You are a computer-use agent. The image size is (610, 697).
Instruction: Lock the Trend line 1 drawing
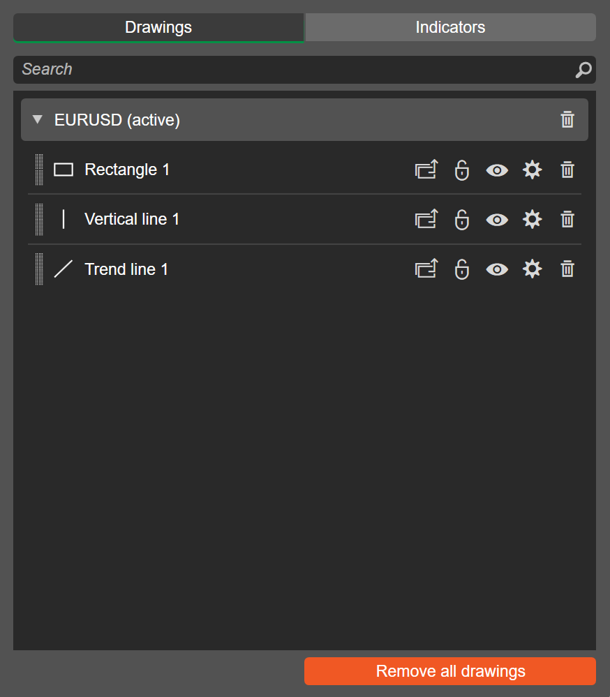(x=461, y=269)
